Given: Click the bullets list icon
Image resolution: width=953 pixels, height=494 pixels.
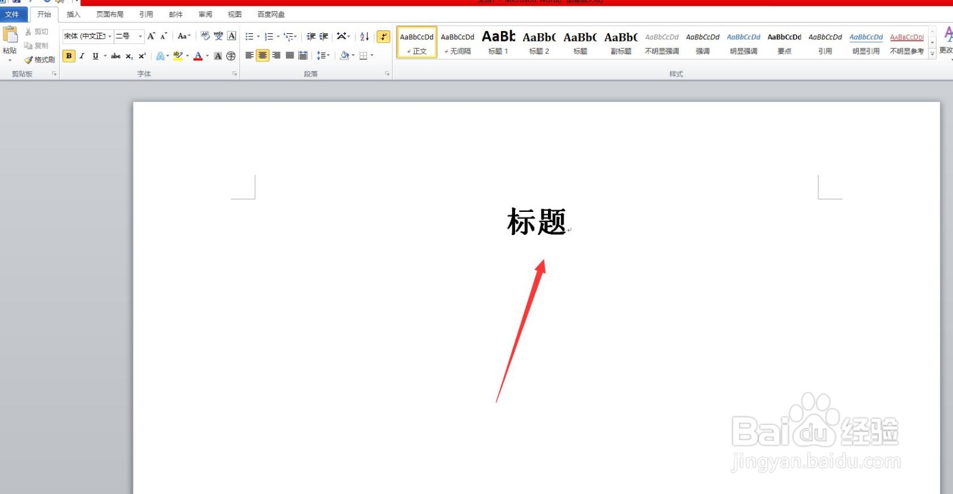Looking at the screenshot, I should (250, 36).
